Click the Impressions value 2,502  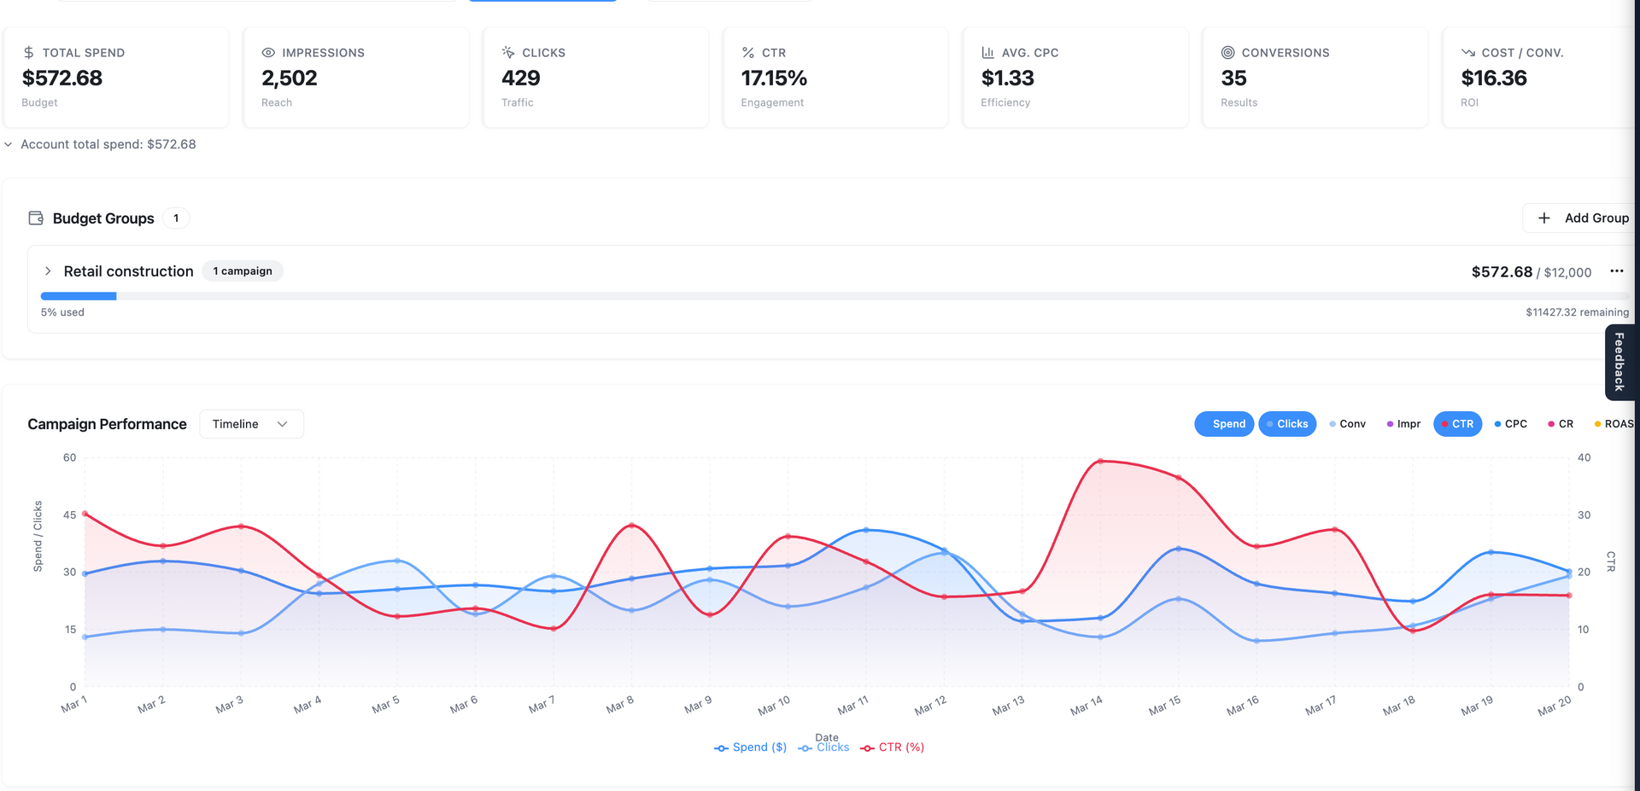(290, 79)
